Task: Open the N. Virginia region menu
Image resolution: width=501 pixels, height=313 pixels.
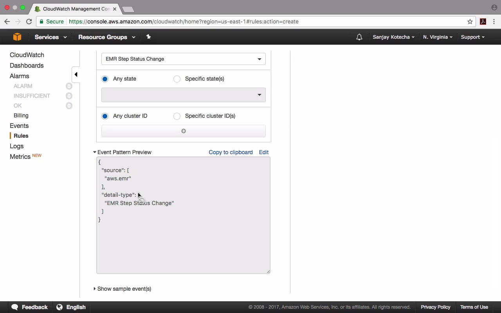Action: [x=438, y=37]
